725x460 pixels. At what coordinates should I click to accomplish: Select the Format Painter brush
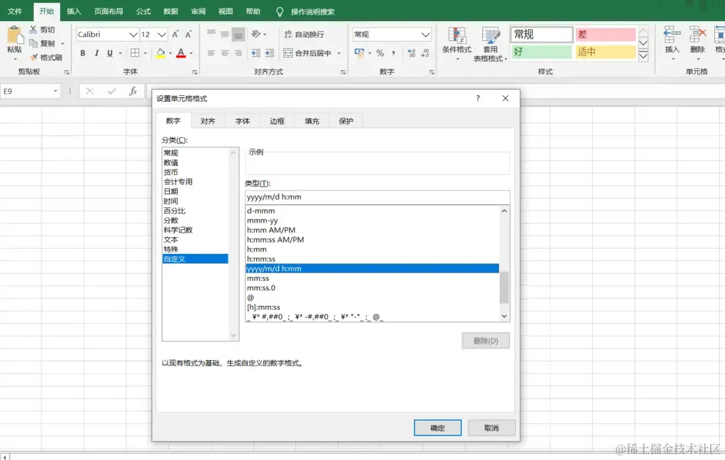point(33,57)
